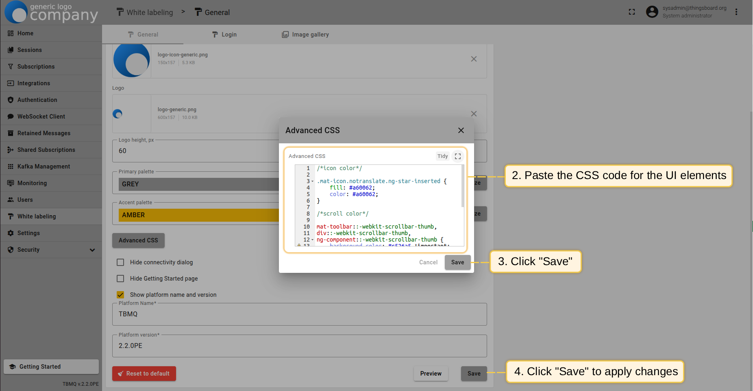753x391 pixels.
Task: Click the fullscreen icon in the CSS editor
Action: click(458, 156)
